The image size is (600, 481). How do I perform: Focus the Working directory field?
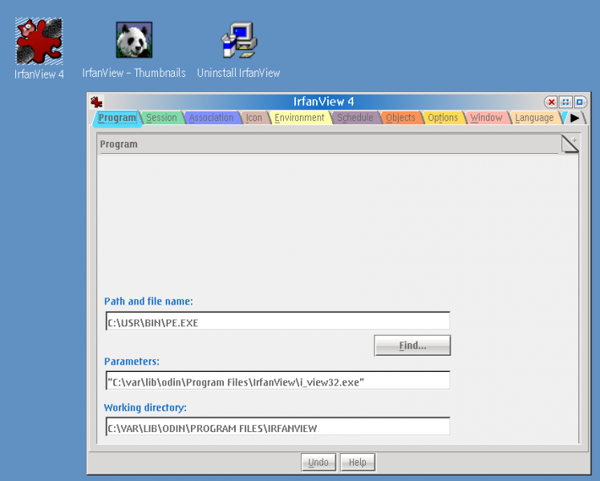(x=278, y=426)
